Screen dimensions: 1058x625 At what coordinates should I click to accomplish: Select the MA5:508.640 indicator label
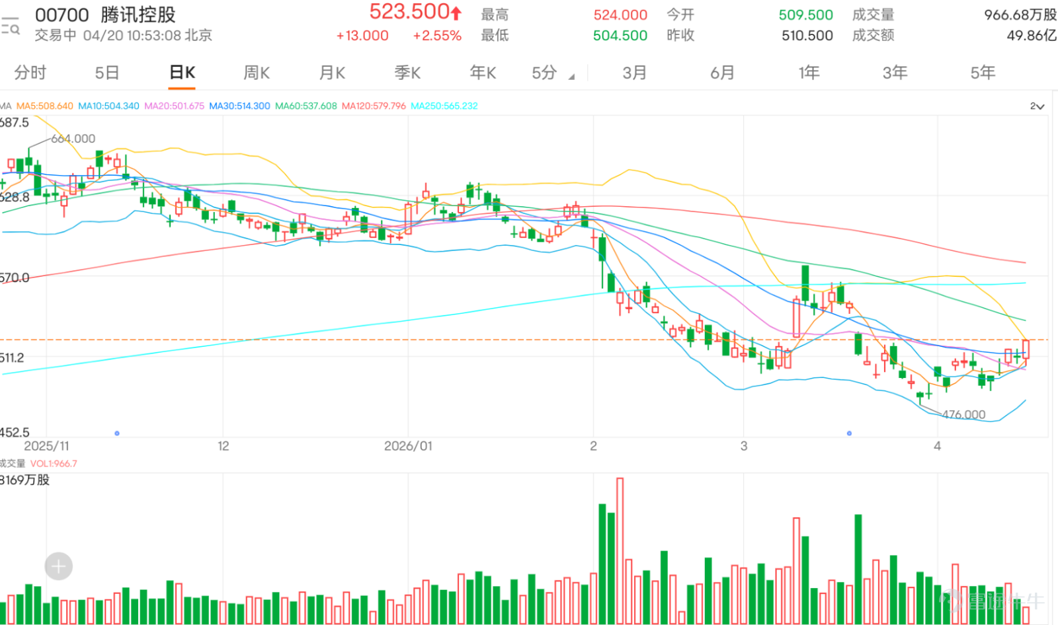pyautogui.click(x=44, y=106)
